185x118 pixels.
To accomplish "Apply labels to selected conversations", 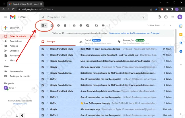I will (103, 25).
